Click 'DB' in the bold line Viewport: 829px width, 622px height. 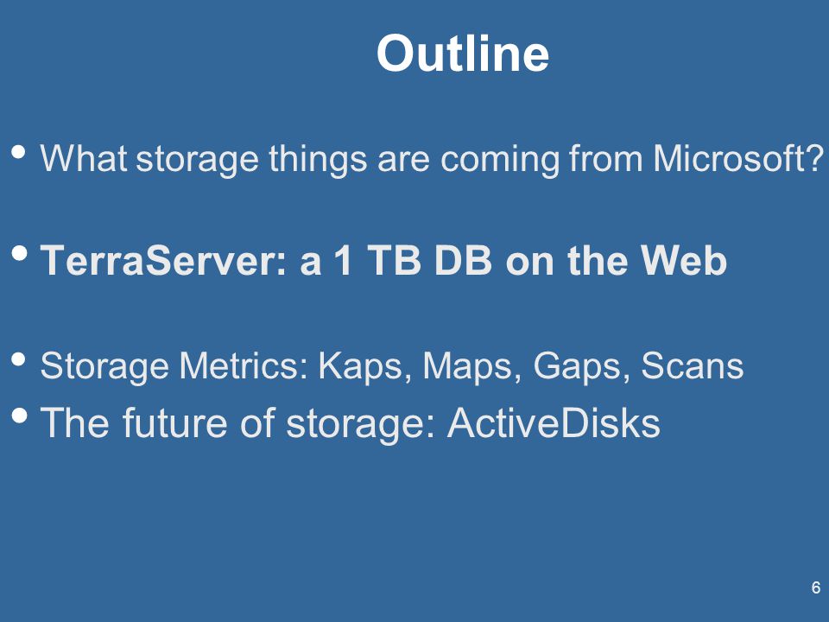(x=463, y=260)
